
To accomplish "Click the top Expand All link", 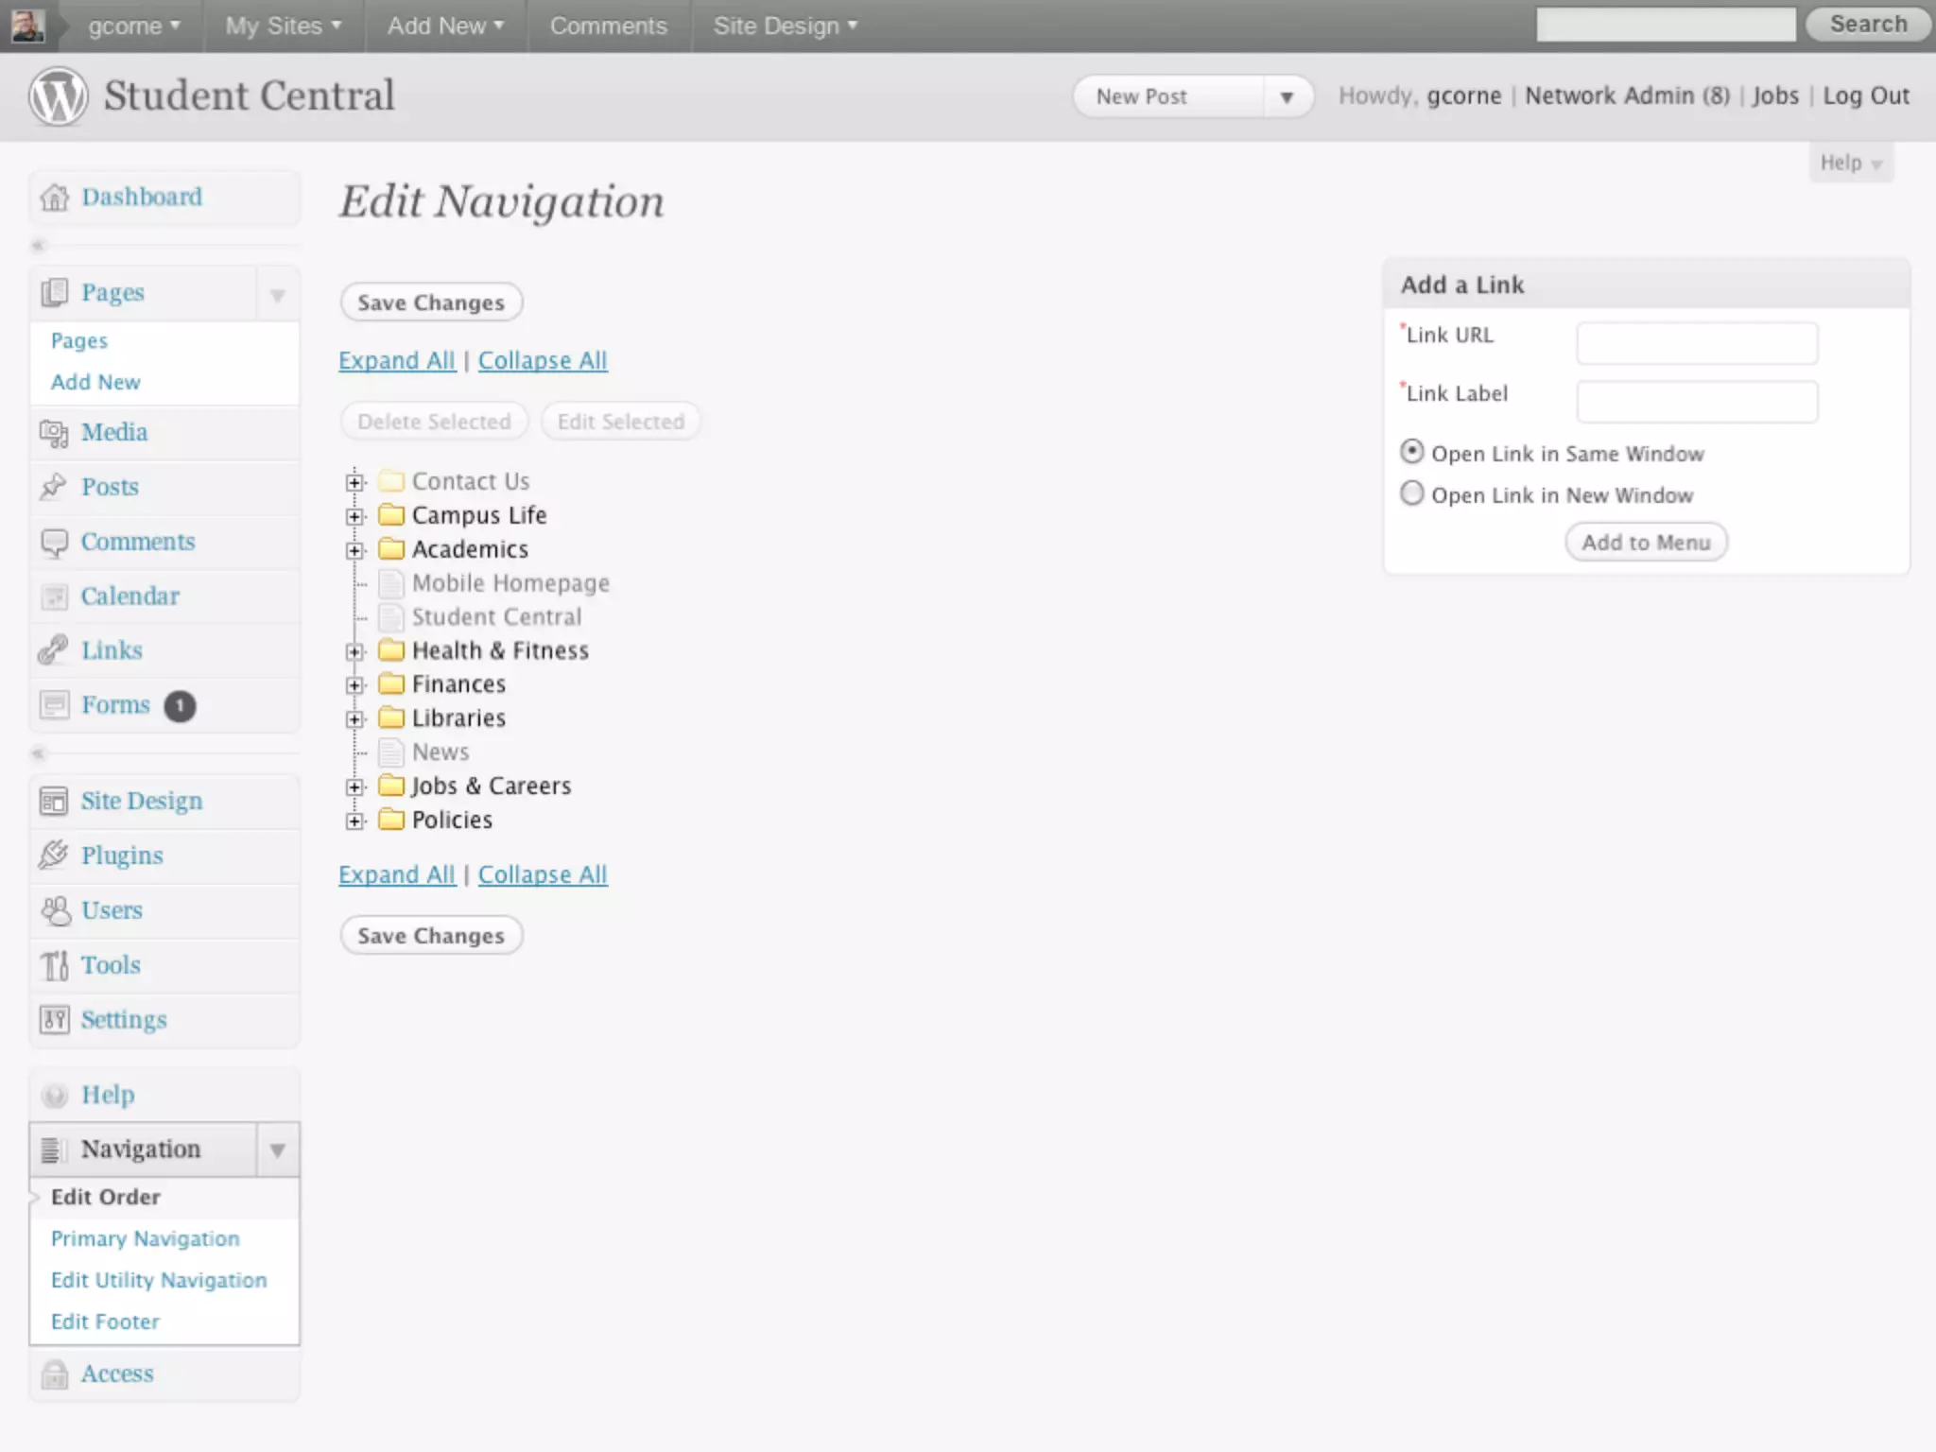I will pos(397,360).
